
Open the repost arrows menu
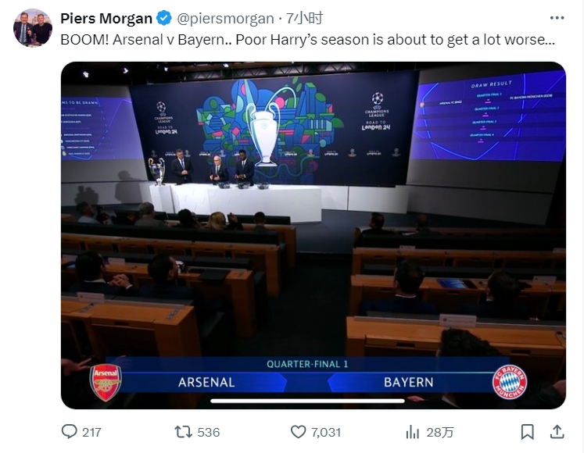click(x=182, y=431)
